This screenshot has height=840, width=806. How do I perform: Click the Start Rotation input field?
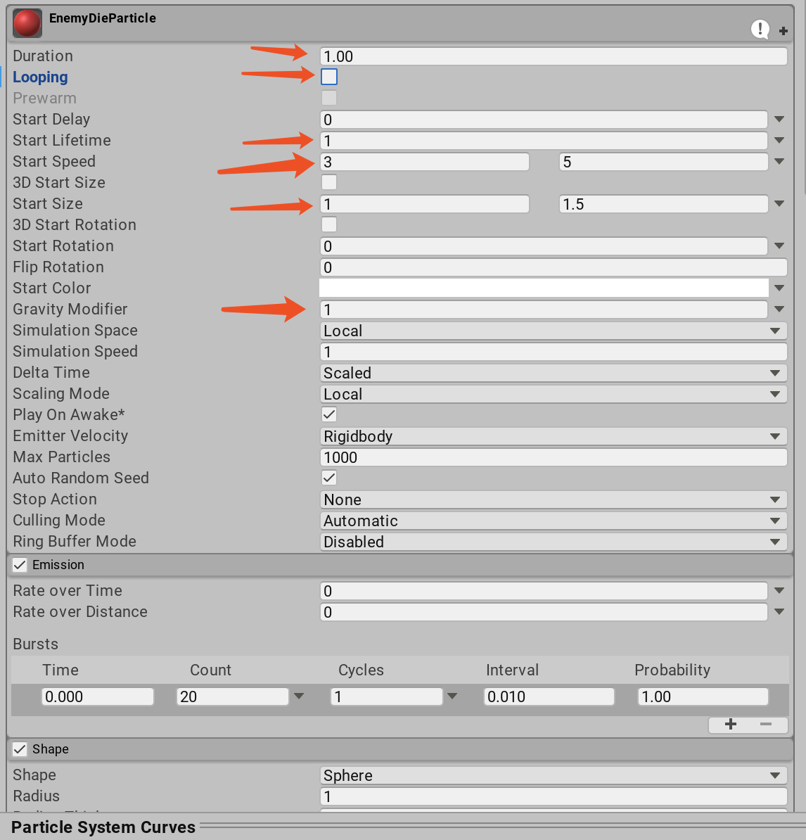544,246
